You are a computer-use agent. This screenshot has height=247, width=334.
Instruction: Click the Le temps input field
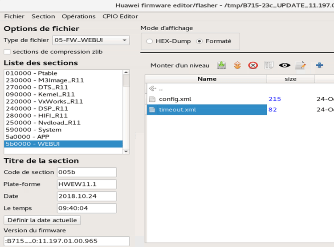[87, 208]
